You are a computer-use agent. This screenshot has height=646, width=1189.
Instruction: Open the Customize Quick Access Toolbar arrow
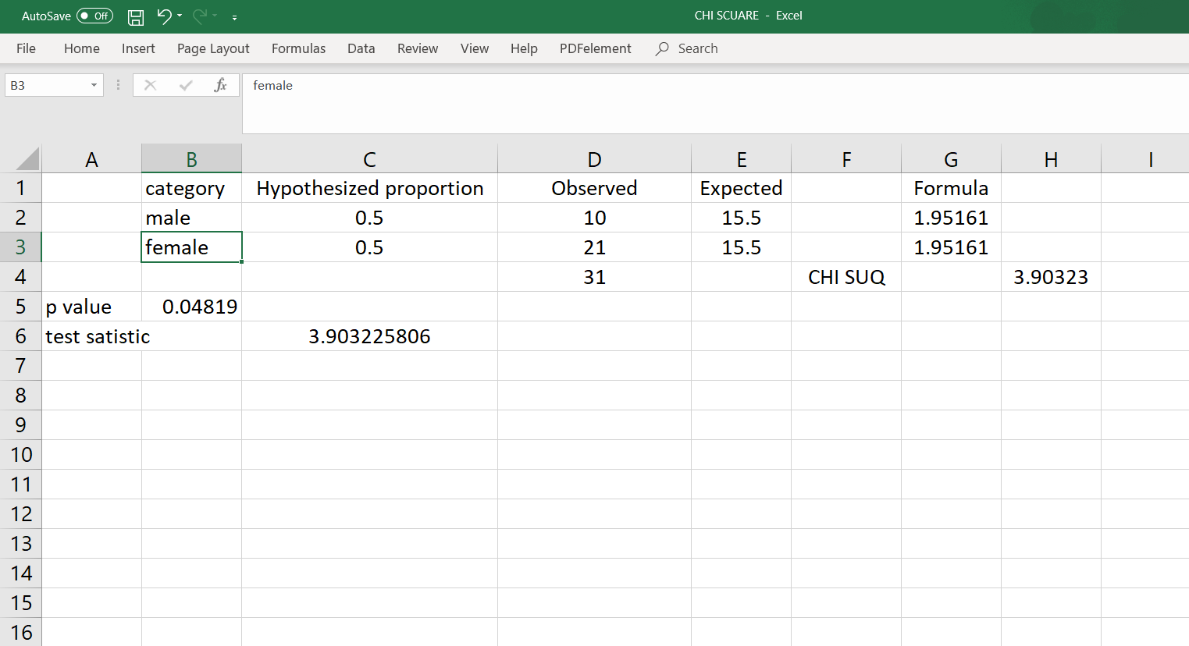point(234,16)
